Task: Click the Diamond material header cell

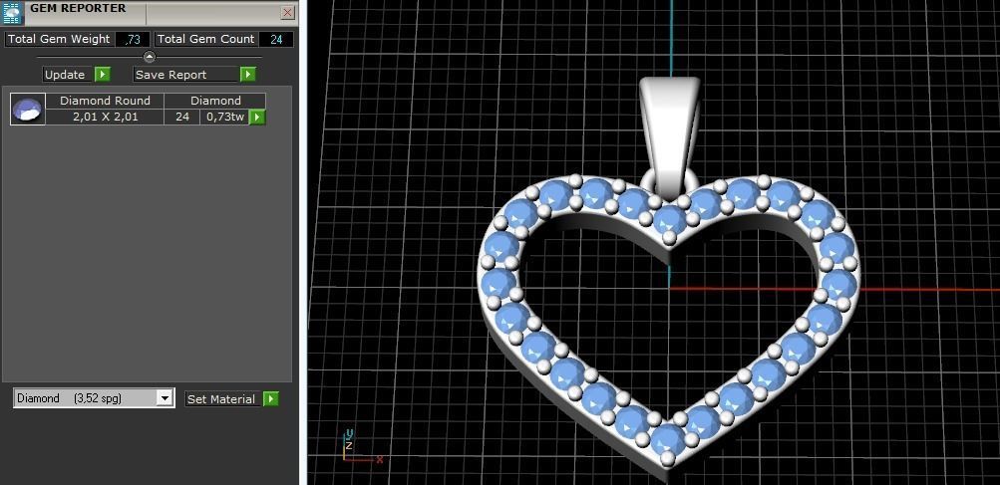Action: (215, 101)
